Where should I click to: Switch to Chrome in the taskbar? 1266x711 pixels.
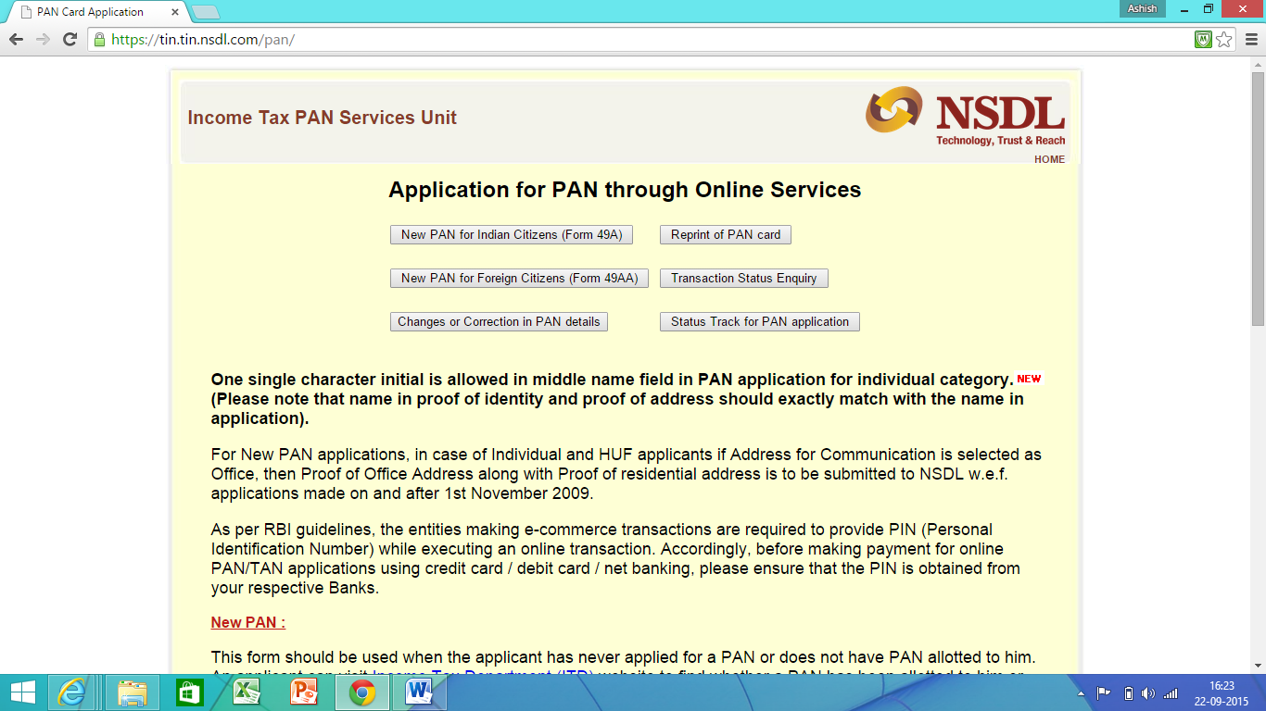pyautogui.click(x=361, y=692)
